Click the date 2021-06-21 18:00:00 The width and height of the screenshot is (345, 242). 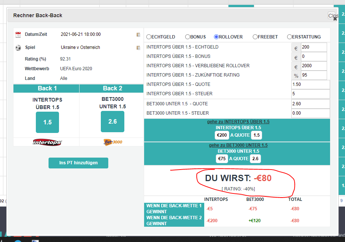pyautogui.click(x=81, y=34)
